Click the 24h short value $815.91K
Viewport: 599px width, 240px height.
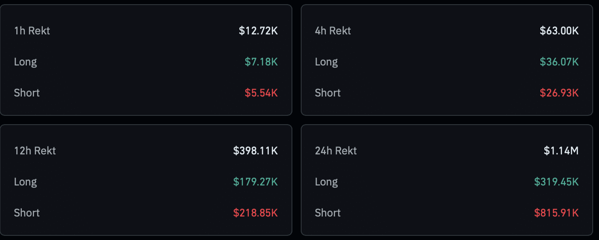(556, 213)
